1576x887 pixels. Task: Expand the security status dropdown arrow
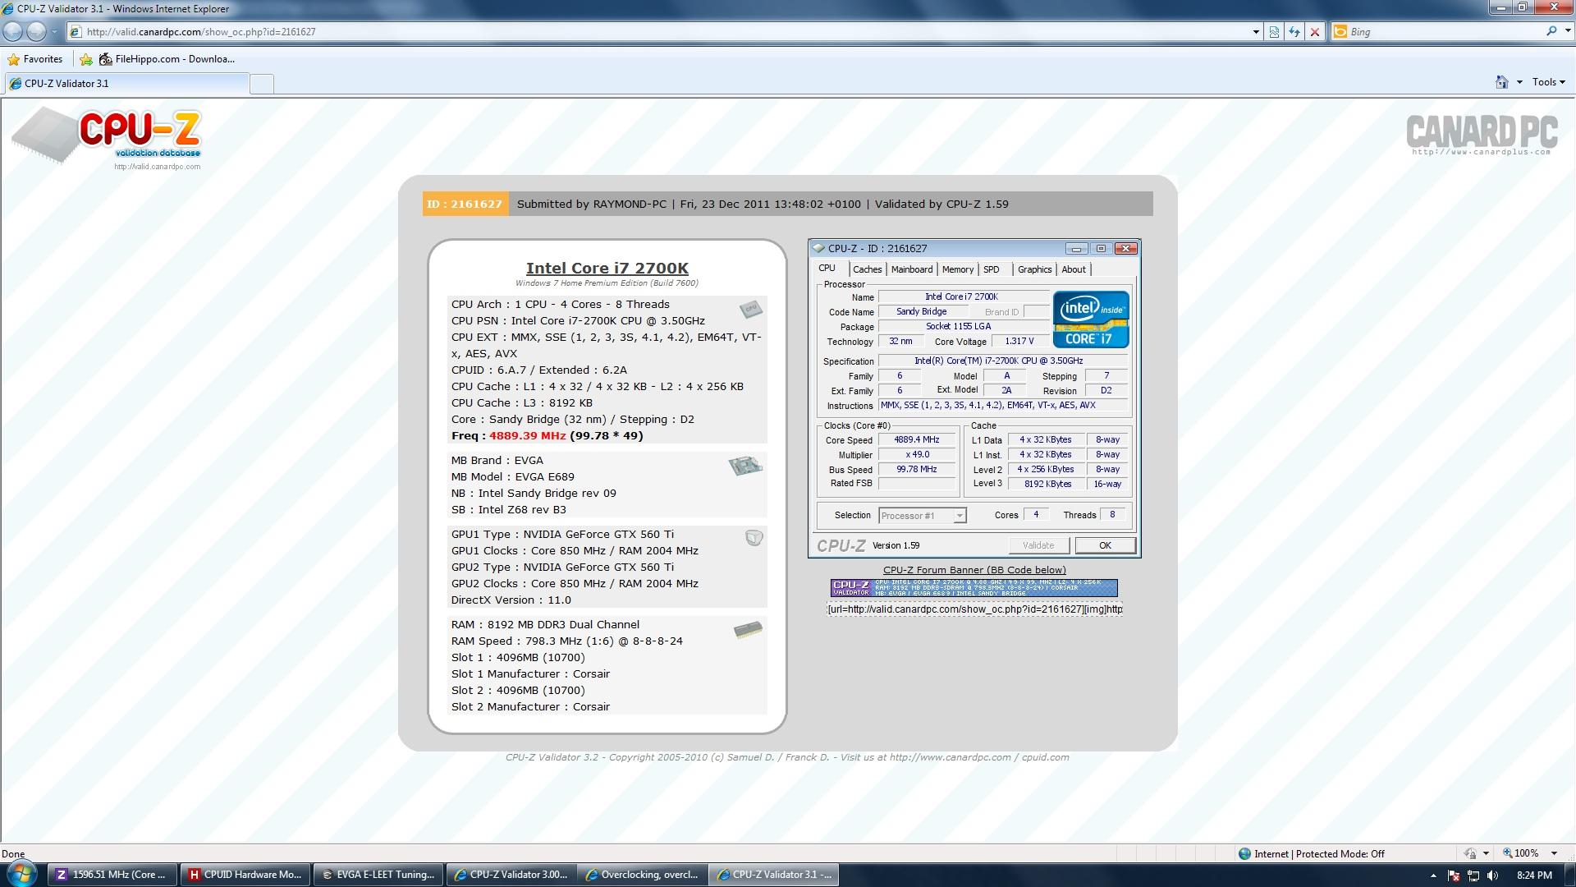1486,854
